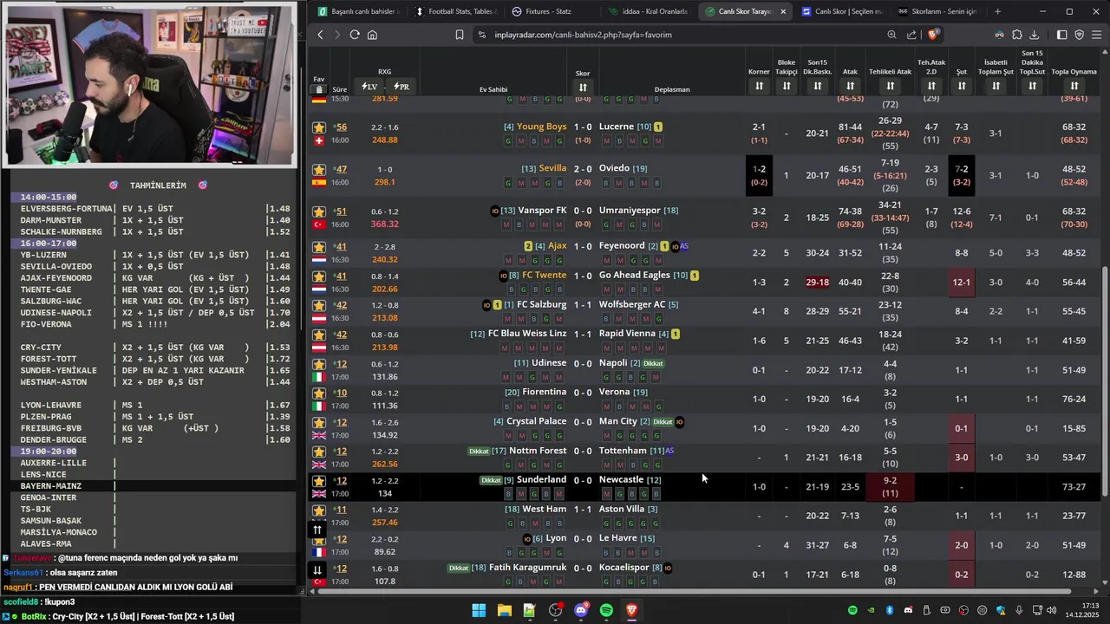Click Go Ahead Eagles team name
1110x624 pixels.
click(x=635, y=276)
